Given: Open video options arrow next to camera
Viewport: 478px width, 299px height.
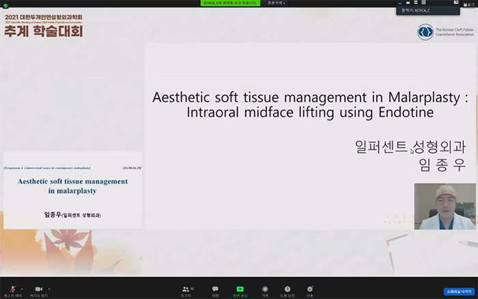Looking at the screenshot, I should point(49,289).
